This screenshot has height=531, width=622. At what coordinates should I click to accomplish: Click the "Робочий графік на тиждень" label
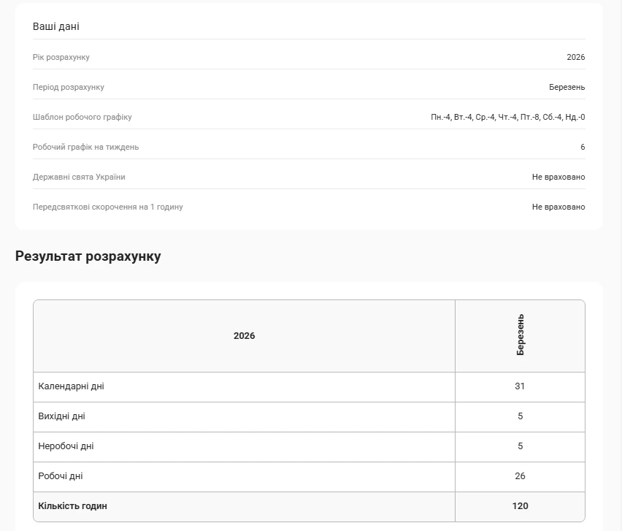(x=85, y=147)
